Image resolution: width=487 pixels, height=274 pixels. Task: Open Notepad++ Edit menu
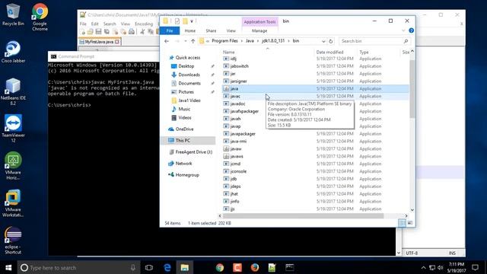point(94,24)
